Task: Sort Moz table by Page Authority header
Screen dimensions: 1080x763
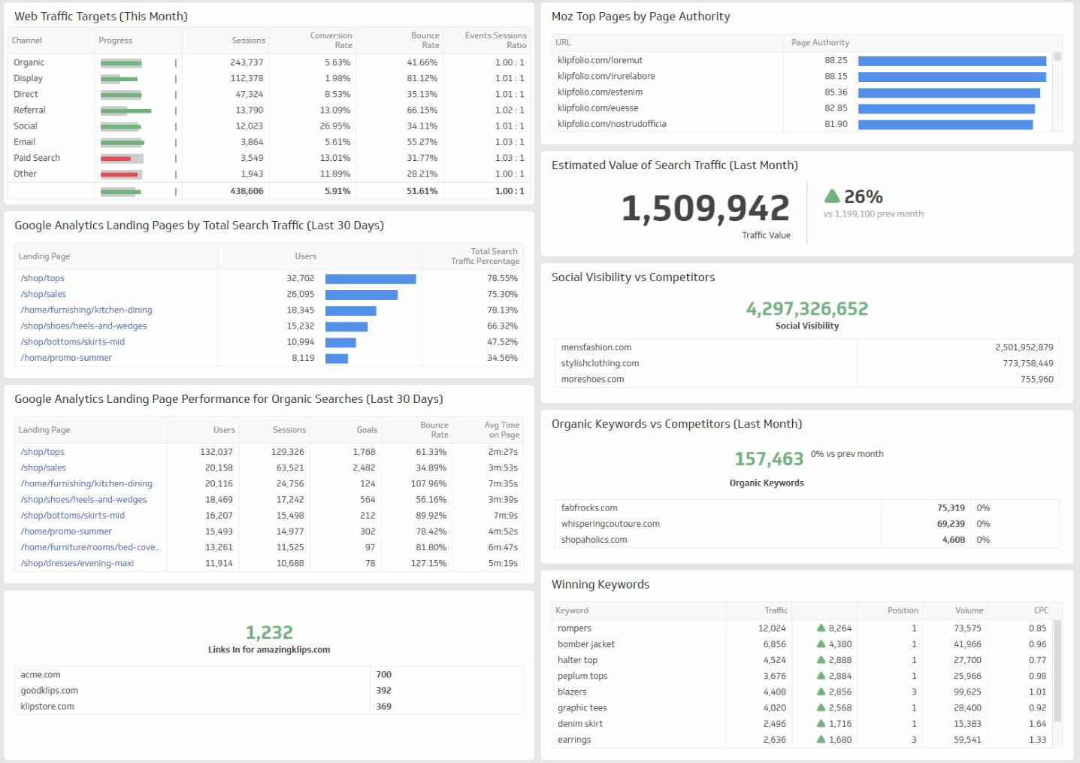Action: click(820, 43)
